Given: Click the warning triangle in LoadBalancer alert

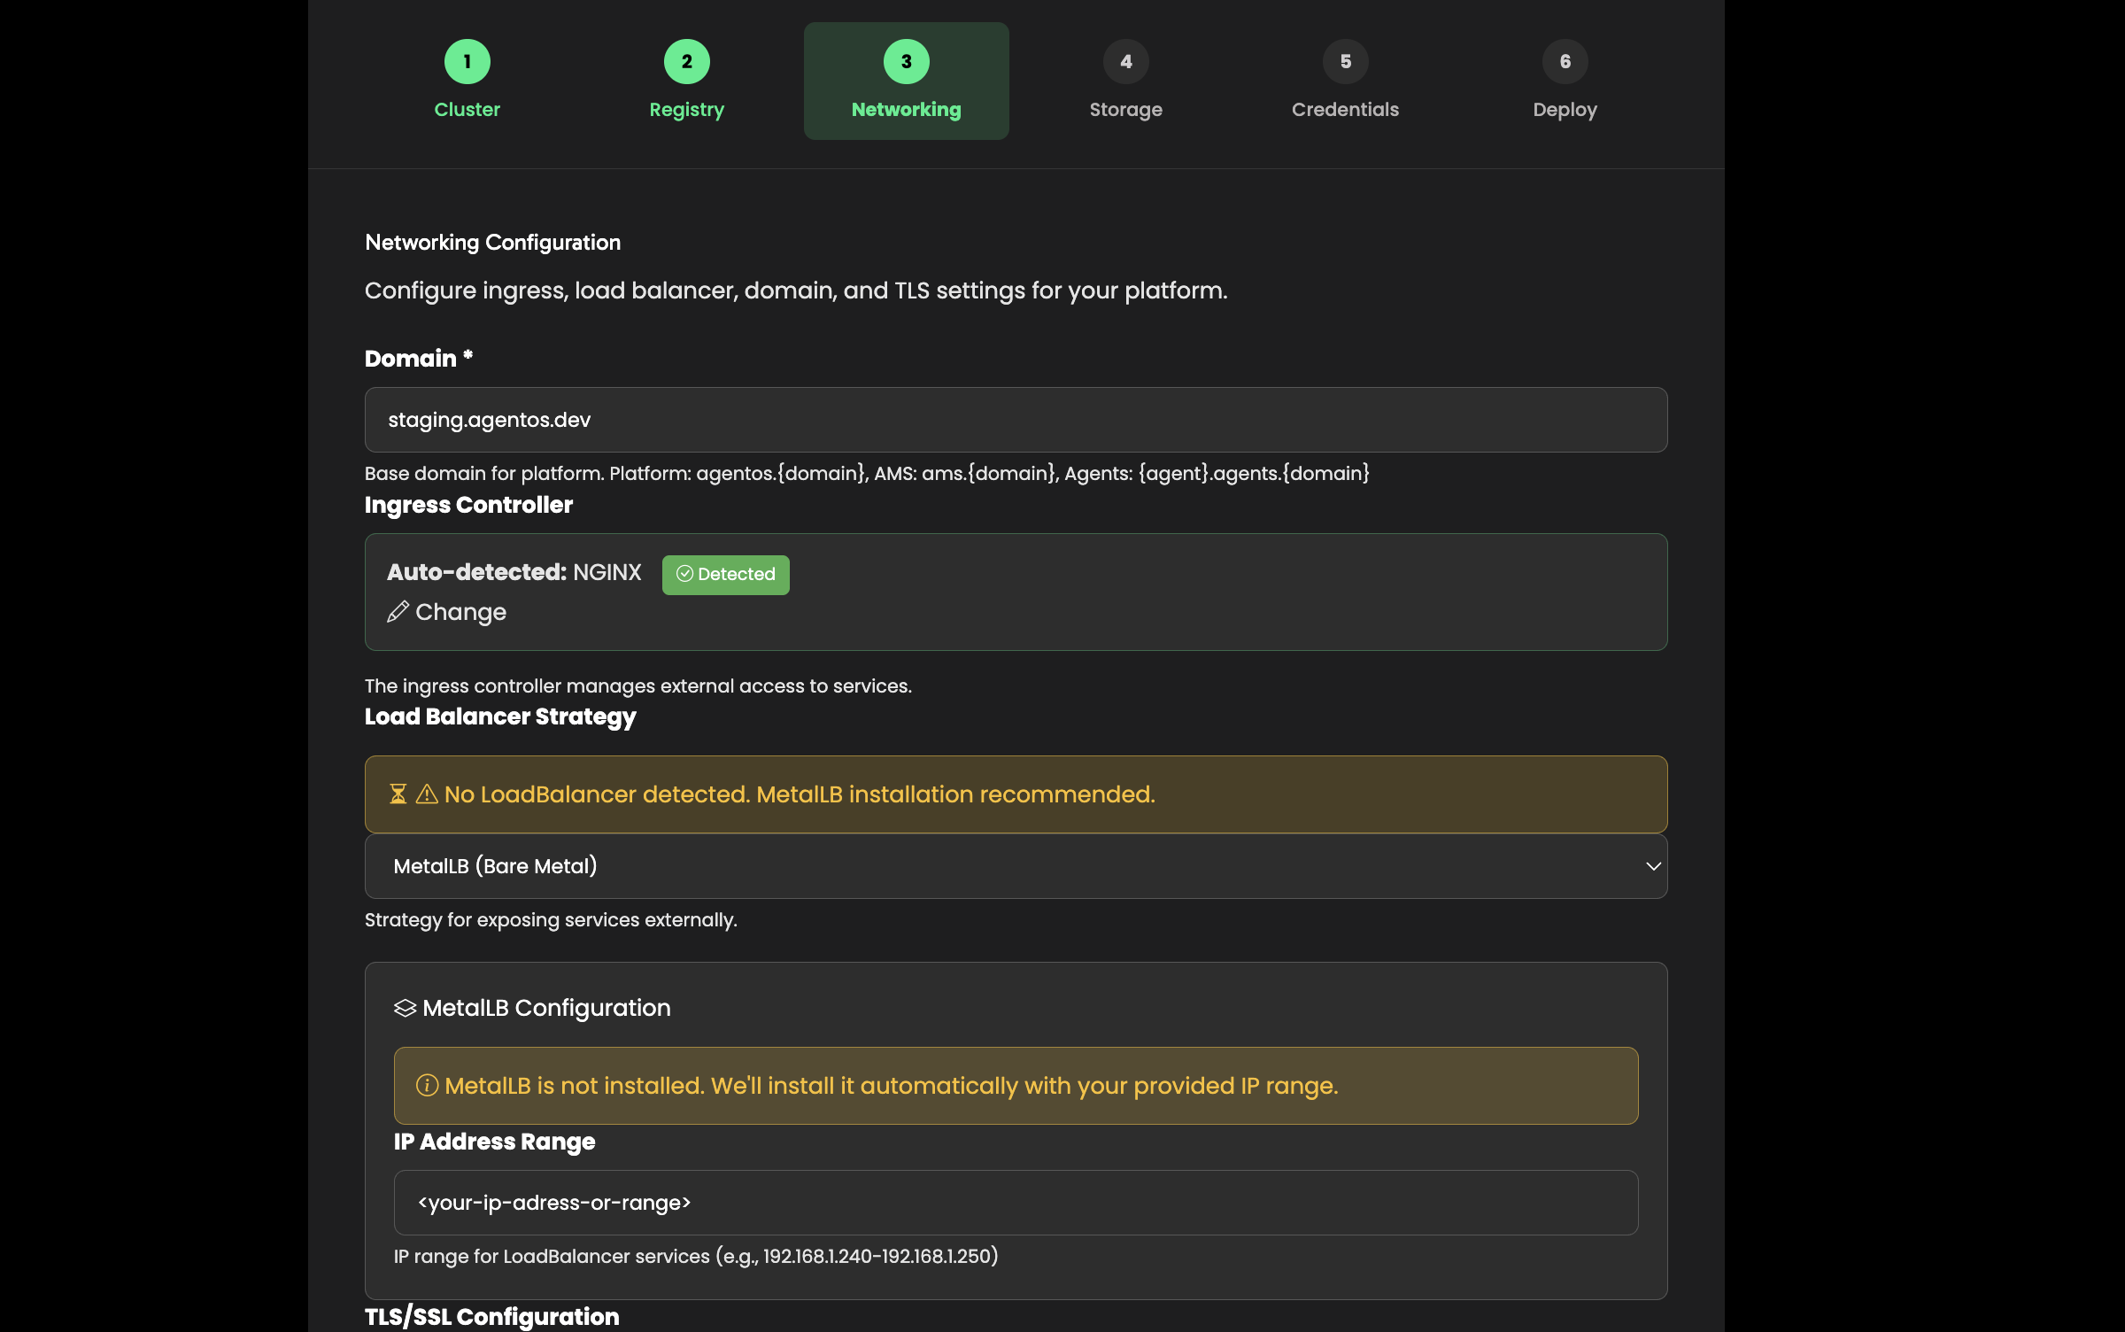Looking at the screenshot, I should point(427,794).
